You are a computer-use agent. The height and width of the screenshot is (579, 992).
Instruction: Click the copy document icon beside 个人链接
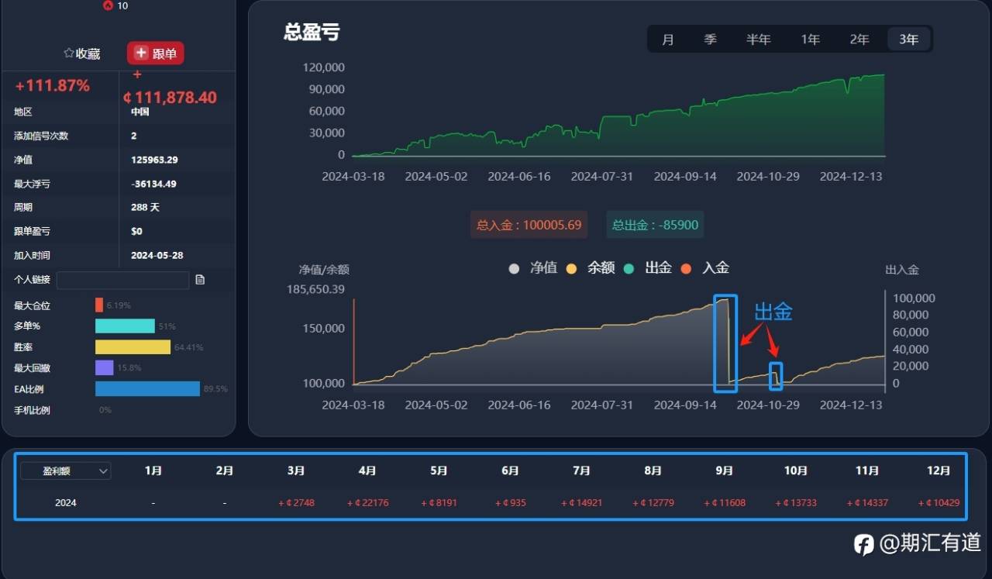coord(200,280)
